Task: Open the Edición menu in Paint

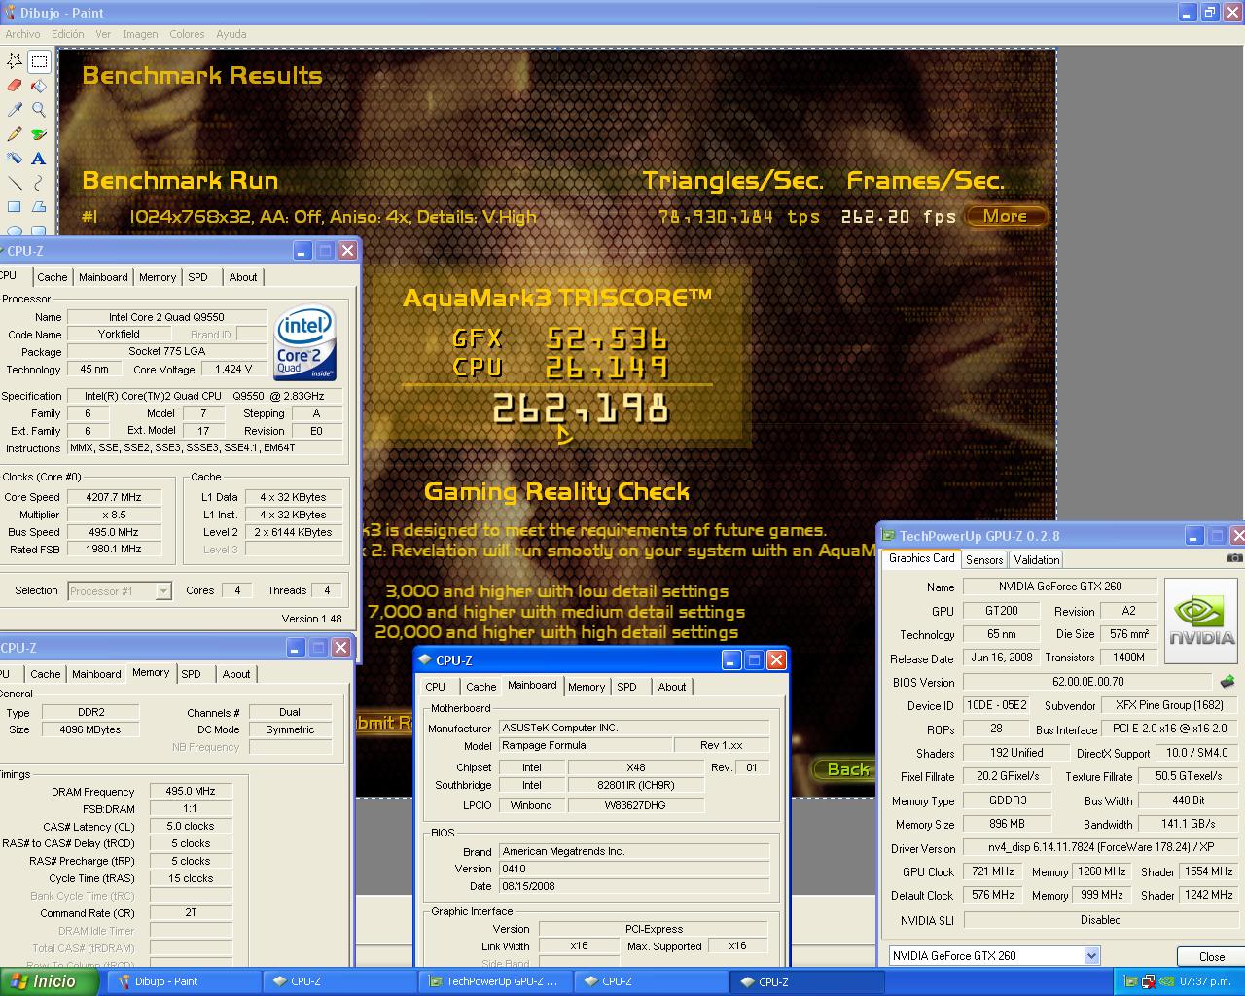Action: click(68, 34)
